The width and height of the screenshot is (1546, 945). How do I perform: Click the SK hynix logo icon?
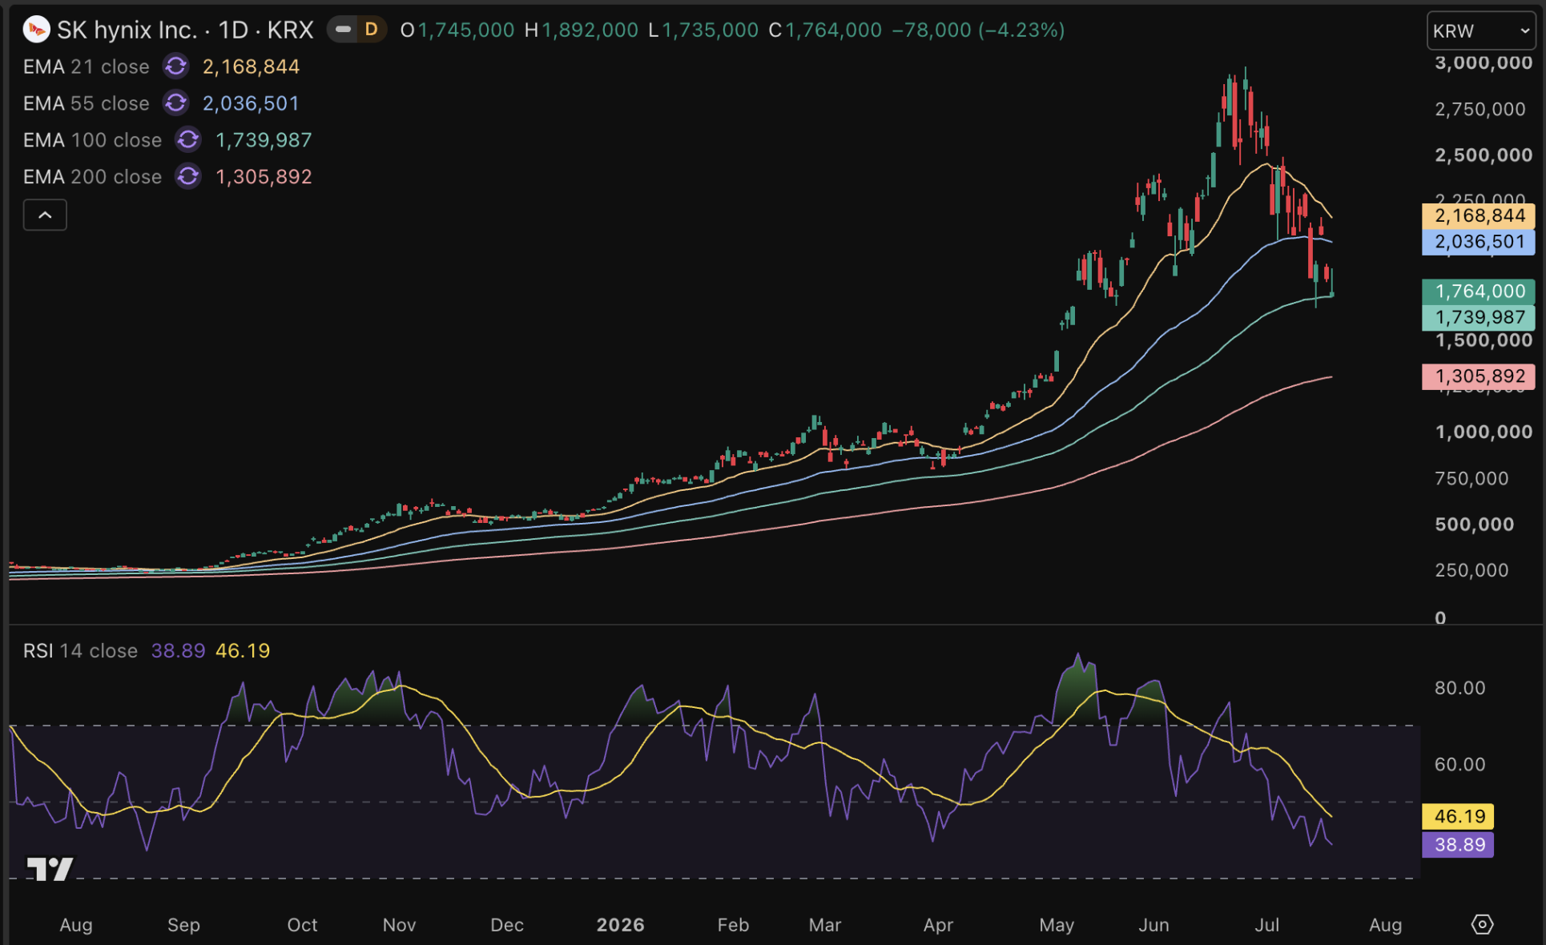pos(36,30)
